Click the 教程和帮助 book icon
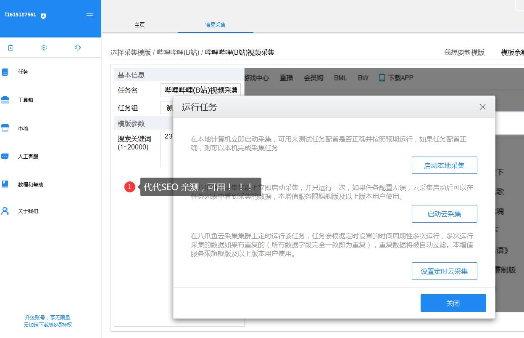The height and width of the screenshot is (338, 524). [x=5, y=184]
